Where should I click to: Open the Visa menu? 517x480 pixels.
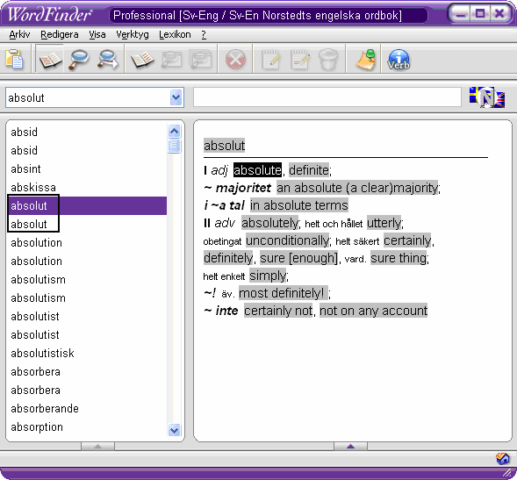click(97, 34)
